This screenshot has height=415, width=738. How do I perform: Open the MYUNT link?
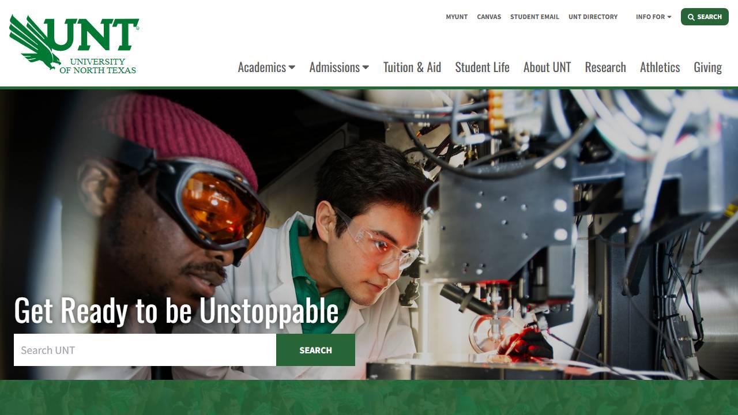click(457, 17)
